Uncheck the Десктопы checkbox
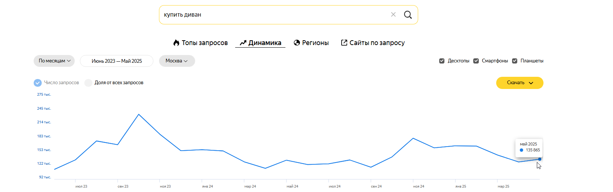Viewport: 613px width, 192px height. point(442,61)
